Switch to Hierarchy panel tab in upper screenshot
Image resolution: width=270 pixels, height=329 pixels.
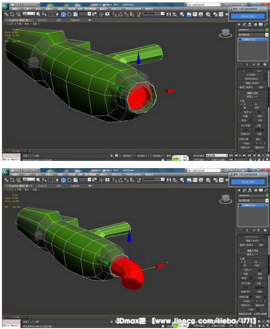(250, 24)
